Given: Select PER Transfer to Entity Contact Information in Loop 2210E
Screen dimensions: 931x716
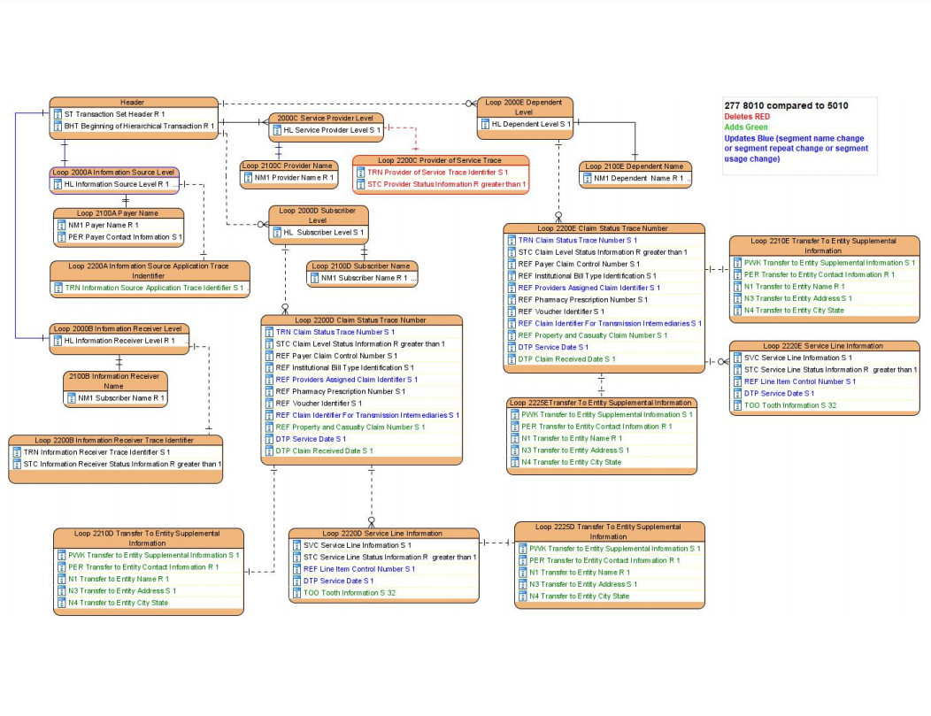Looking at the screenshot, I should coord(819,275).
